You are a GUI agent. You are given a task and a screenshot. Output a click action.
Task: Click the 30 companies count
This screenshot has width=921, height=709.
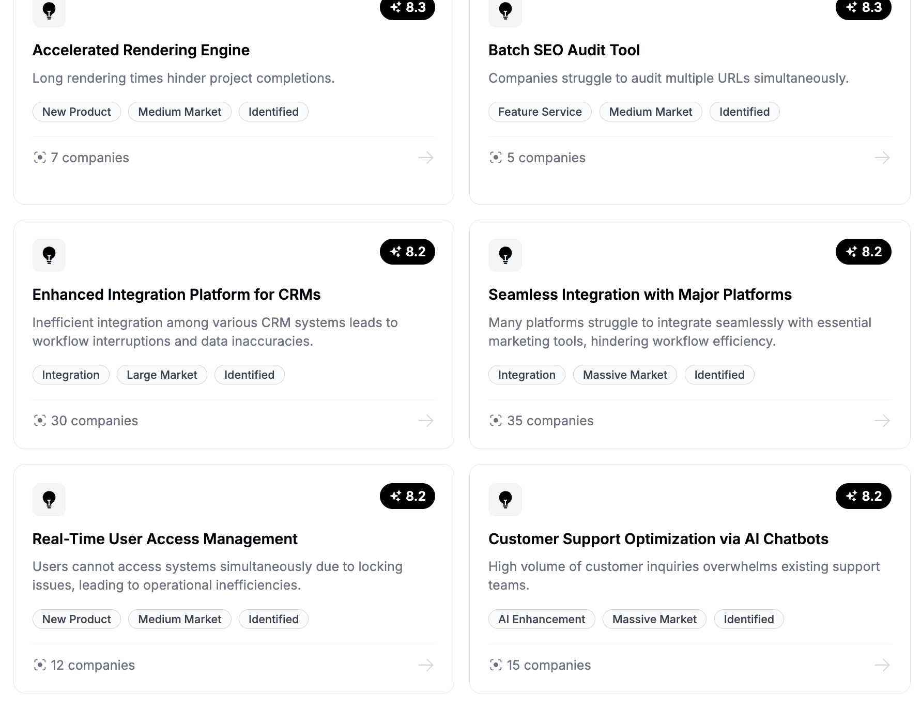[94, 421]
